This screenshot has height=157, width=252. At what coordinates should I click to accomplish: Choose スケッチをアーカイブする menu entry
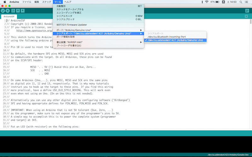tap(98, 9)
